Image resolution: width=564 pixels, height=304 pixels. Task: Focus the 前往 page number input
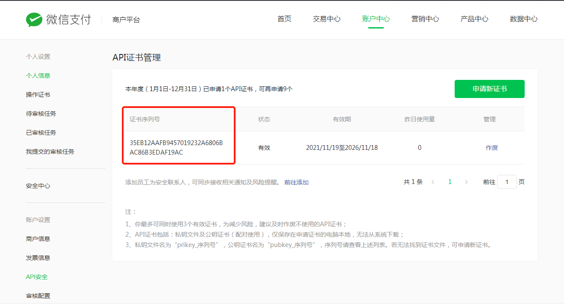(507, 182)
